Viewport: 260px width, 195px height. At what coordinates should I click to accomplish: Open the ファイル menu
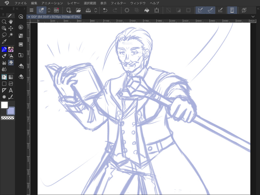point(20,3)
